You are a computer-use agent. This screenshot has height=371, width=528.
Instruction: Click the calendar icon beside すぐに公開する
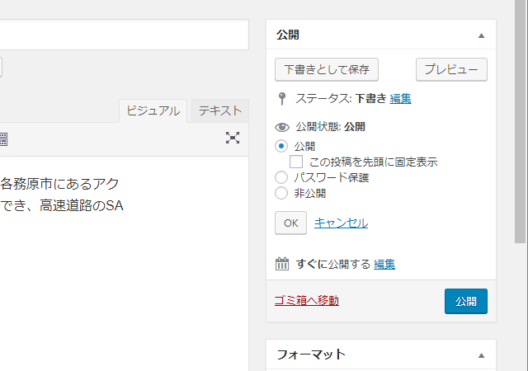(281, 265)
